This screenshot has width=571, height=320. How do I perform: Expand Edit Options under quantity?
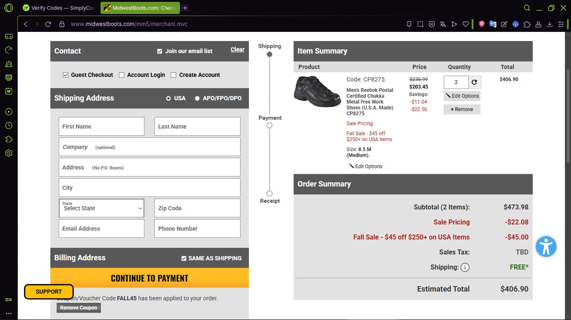click(x=462, y=96)
